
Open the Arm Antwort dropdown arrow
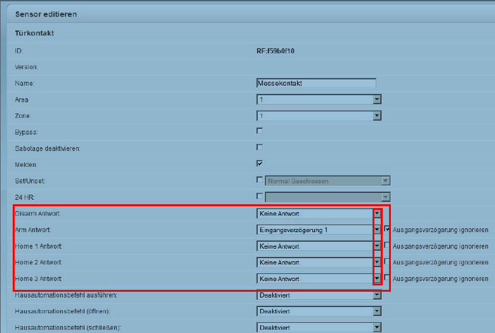click(x=377, y=230)
